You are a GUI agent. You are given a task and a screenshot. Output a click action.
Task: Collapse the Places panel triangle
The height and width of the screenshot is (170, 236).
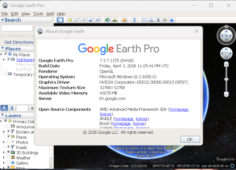[2, 48]
